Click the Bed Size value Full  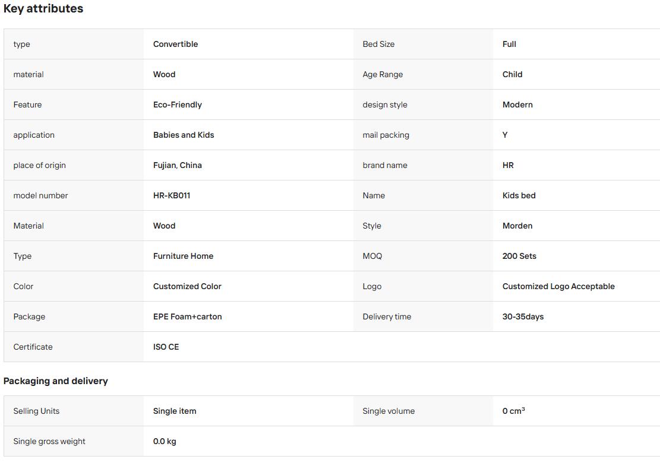(x=509, y=44)
